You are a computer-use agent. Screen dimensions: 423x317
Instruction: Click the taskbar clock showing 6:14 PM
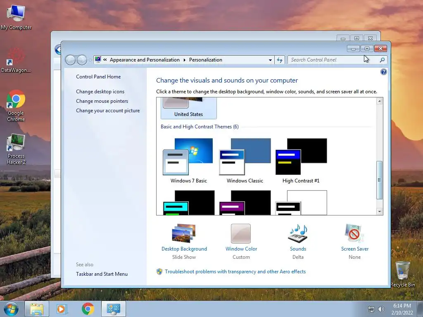click(x=402, y=309)
